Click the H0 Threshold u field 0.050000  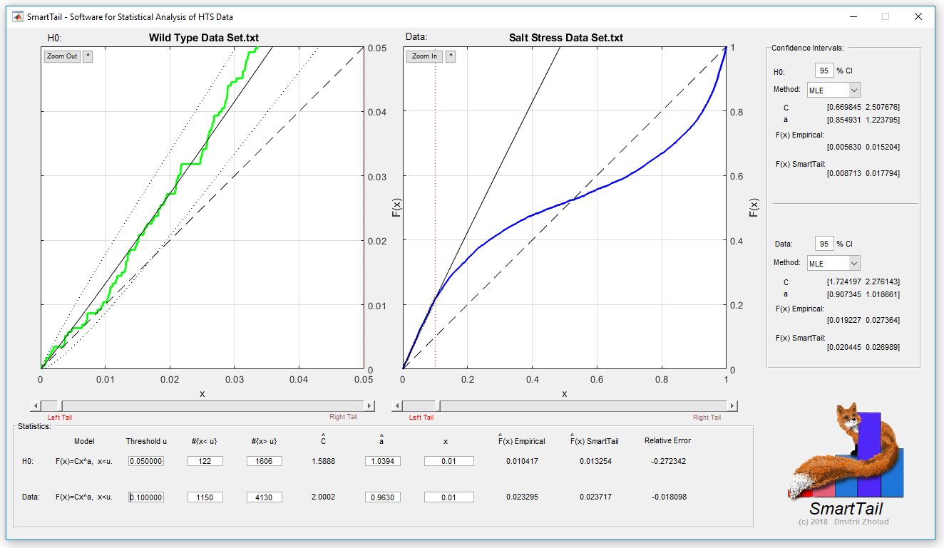point(146,461)
